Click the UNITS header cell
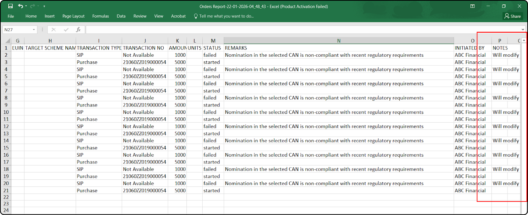The height and width of the screenshot is (215, 528). coord(195,48)
